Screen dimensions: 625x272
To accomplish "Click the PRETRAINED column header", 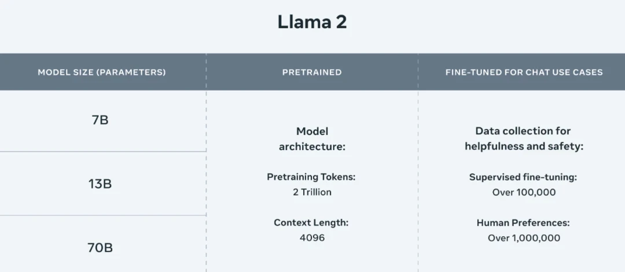I will [x=312, y=72].
